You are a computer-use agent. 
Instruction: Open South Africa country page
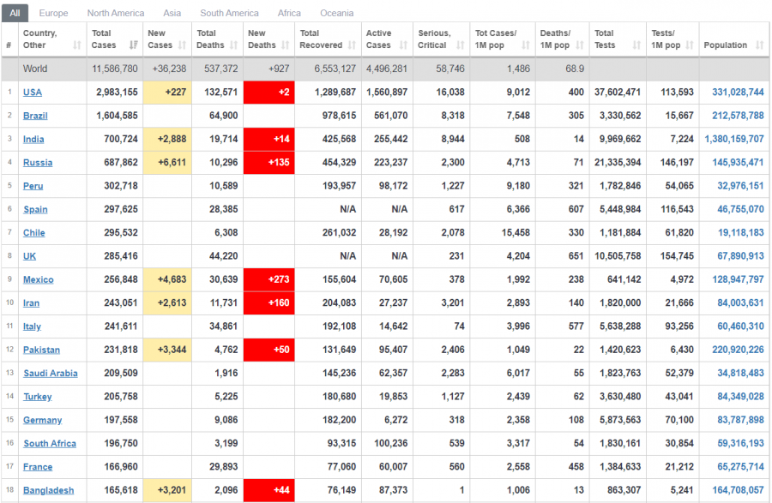click(x=50, y=444)
